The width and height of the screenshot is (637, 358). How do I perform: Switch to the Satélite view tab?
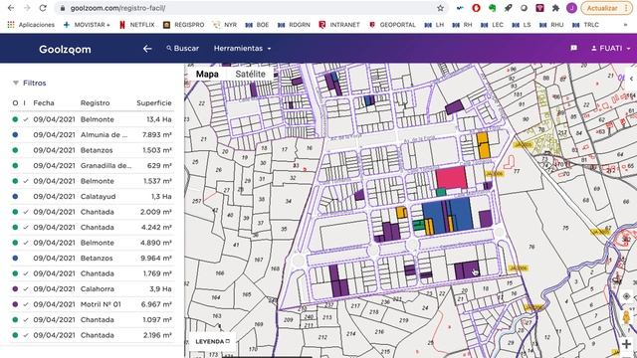pos(250,74)
